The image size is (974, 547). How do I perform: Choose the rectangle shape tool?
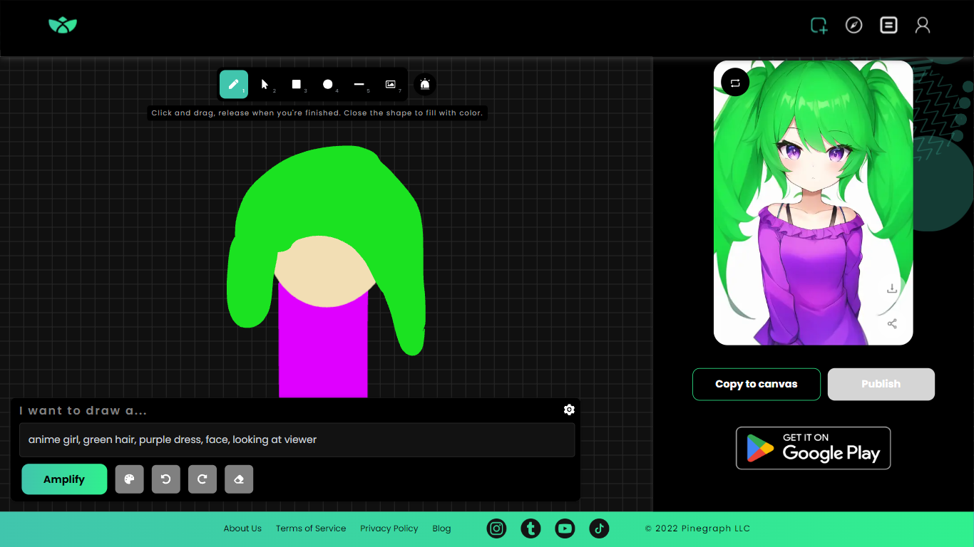tap(296, 84)
